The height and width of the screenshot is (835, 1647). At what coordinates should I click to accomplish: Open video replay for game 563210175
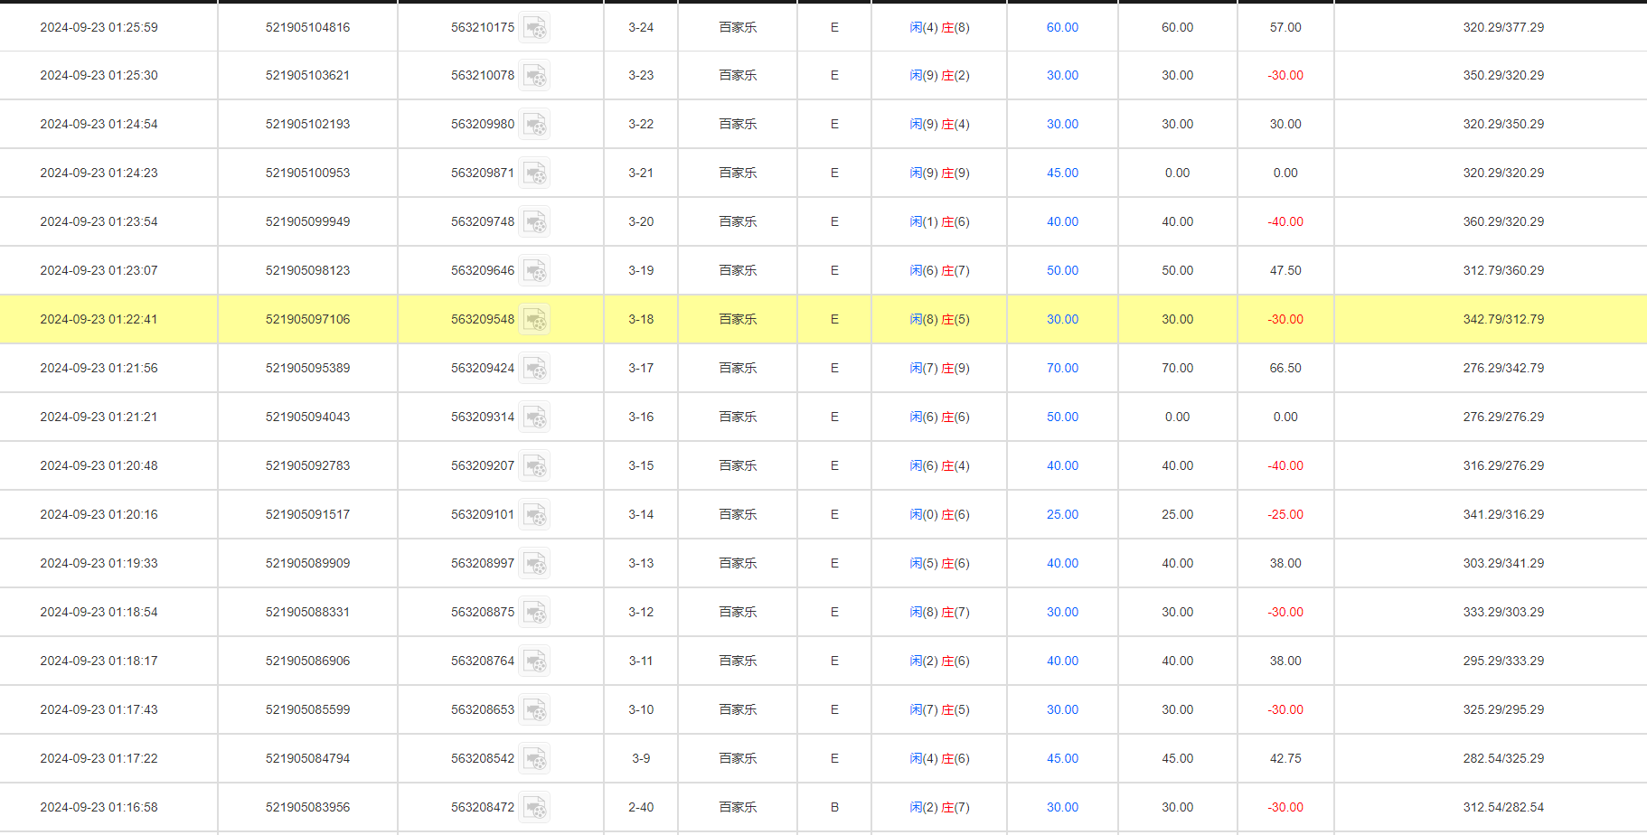pos(535,27)
